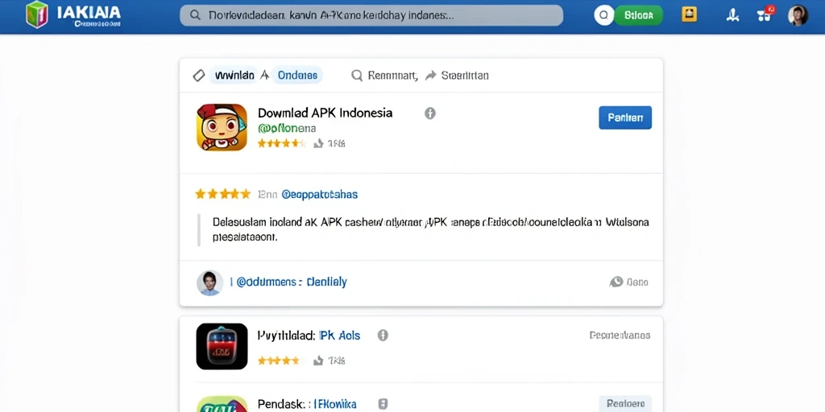Open the Pendask: IFKowika title
The image size is (825, 412).
[307, 404]
